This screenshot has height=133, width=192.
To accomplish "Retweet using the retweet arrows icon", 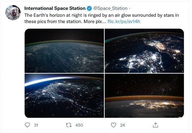I will click(x=68, y=125).
